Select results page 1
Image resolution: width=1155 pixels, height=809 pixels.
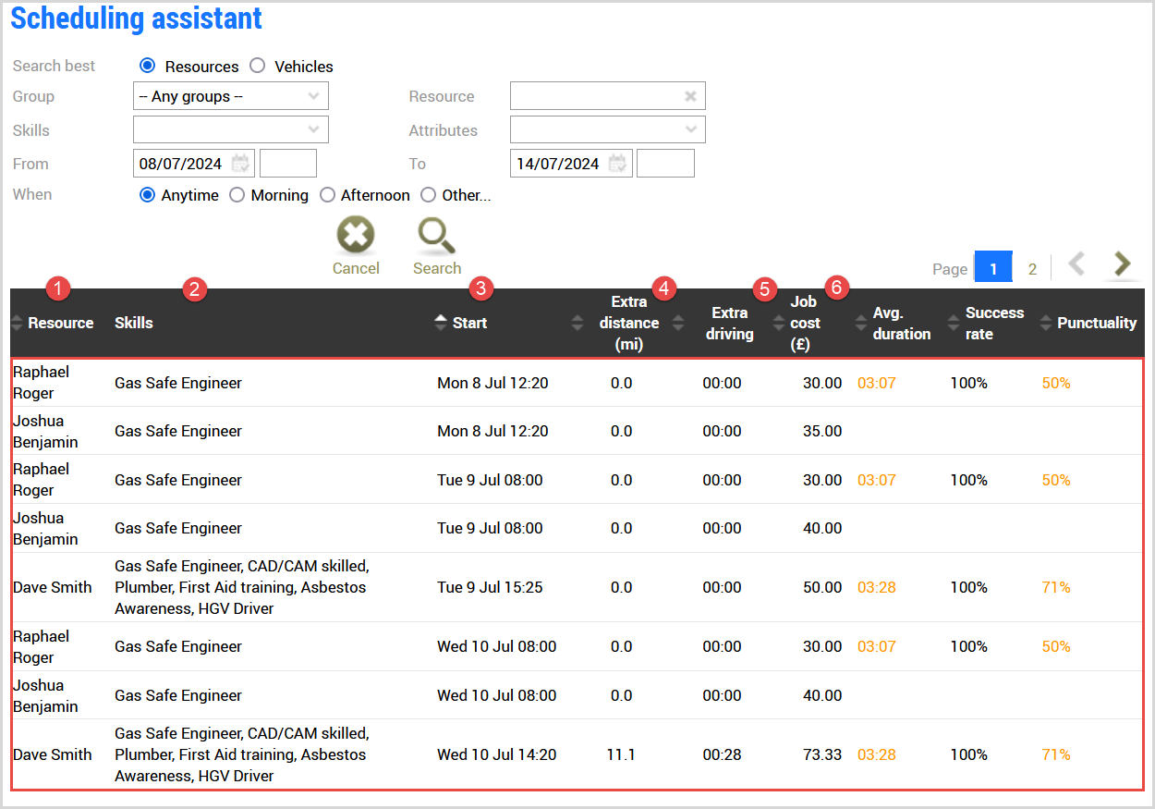pos(993,267)
